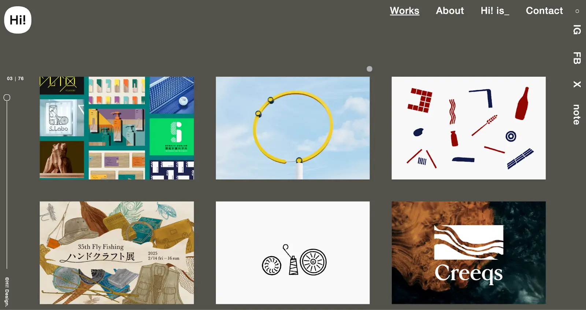Click the gray dot cursor indicator
The height and width of the screenshot is (310, 586).
(370, 69)
